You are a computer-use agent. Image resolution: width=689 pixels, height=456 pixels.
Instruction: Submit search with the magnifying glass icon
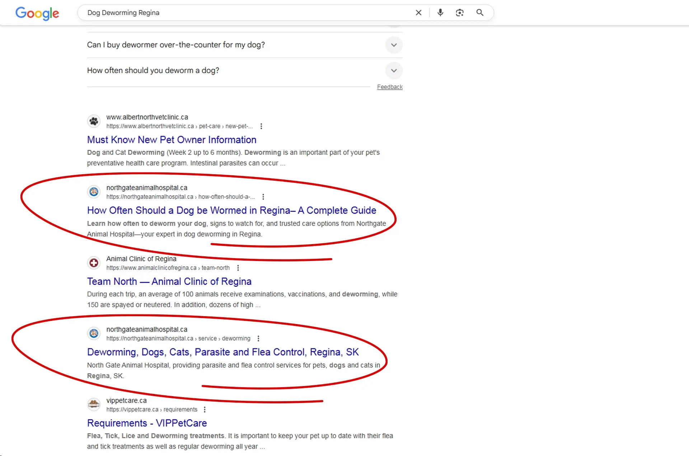coord(480,13)
